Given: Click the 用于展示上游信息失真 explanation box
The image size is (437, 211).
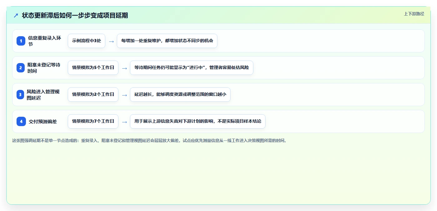Looking at the screenshot, I should [x=198, y=121].
